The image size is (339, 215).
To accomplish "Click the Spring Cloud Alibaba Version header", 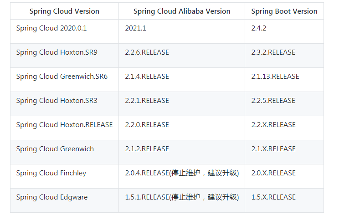I will click(182, 11).
